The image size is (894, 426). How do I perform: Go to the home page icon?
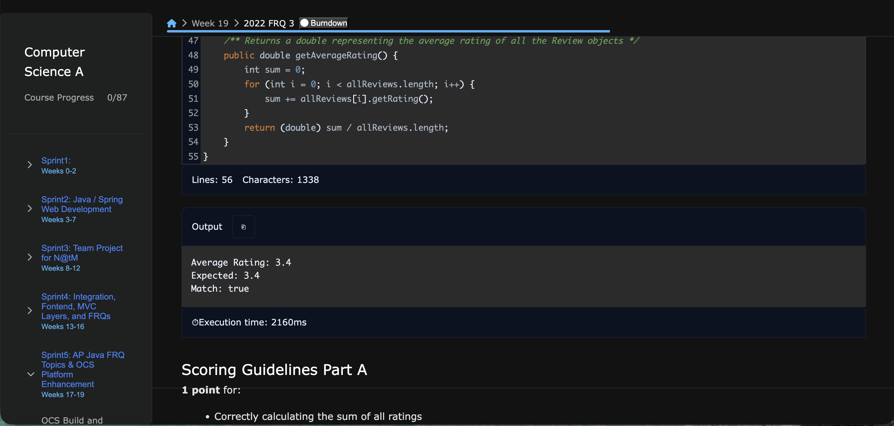coord(171,23)
